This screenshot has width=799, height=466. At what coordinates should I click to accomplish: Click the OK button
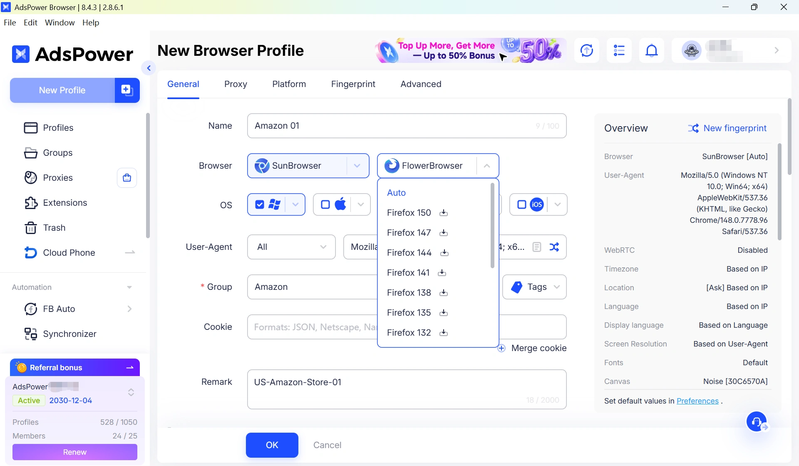pyautogui.click(x=272, y=445)
